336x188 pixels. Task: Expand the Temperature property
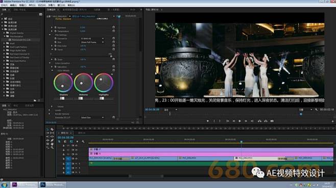[x=52, y=31]
